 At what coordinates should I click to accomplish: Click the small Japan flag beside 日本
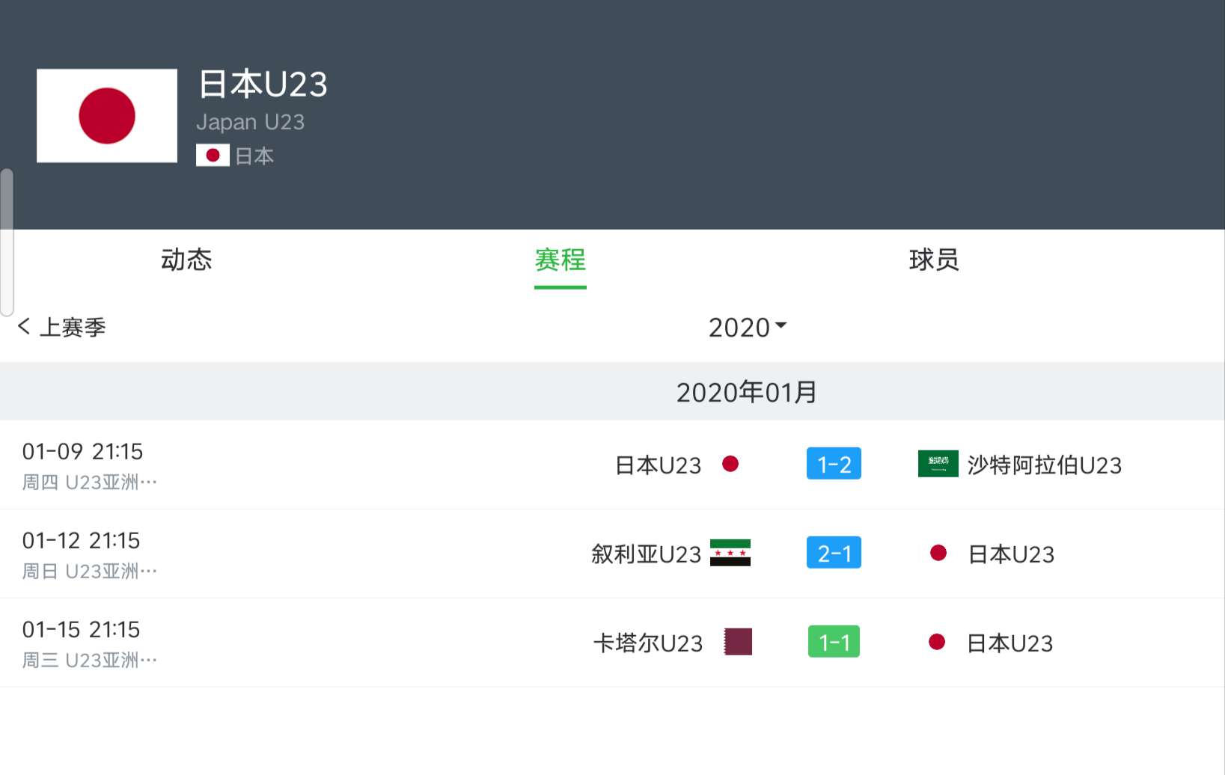(x=213, y=155)
